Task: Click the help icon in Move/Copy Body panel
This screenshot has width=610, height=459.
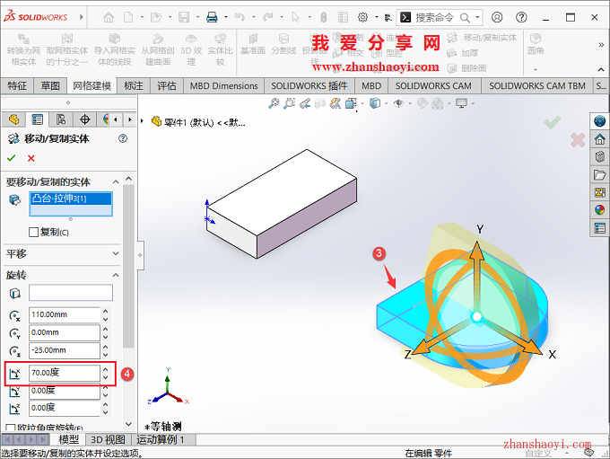Action: tap(123, 138)
